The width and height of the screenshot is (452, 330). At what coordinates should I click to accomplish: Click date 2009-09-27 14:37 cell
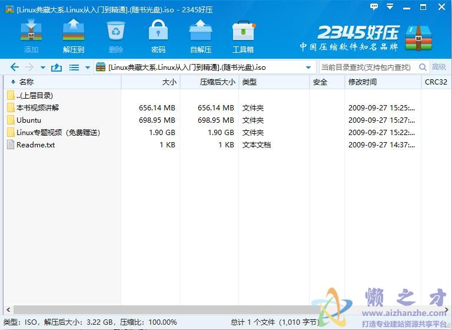[x=381, y=145]
